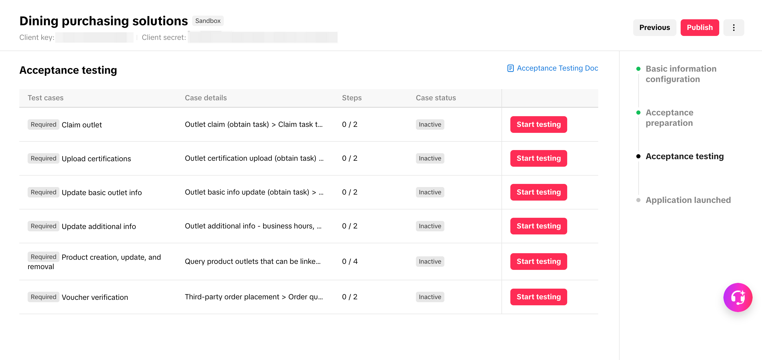This screenshot has width=762, height=360.
Task: Open the three-dot more options menu
Action: 733,28
